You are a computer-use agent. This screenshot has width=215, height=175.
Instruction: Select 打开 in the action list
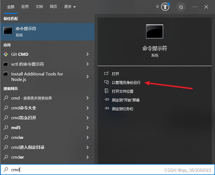coord(116,74)
